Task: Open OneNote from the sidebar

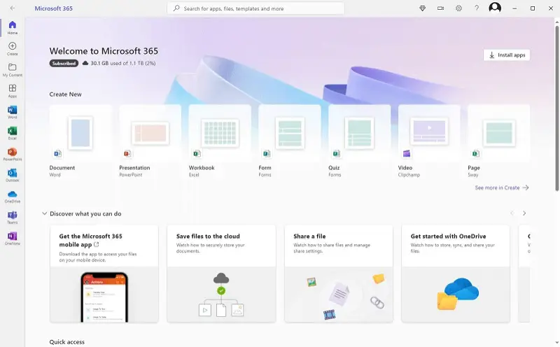Action: (x=12, y=238)
